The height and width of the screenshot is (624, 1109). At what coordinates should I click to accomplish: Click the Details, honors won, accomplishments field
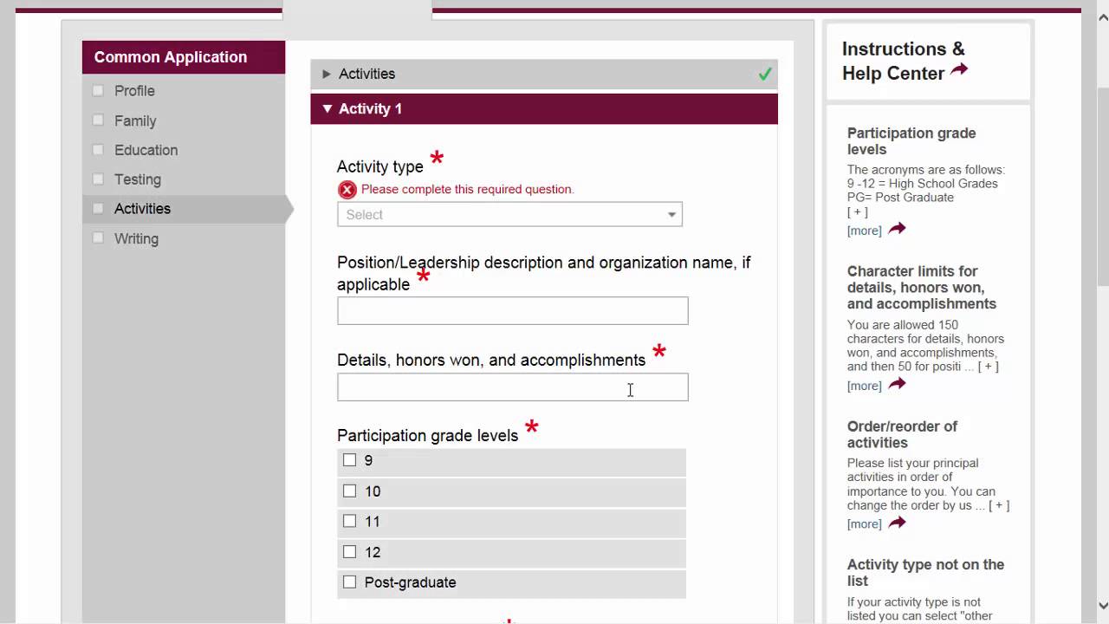512,387
